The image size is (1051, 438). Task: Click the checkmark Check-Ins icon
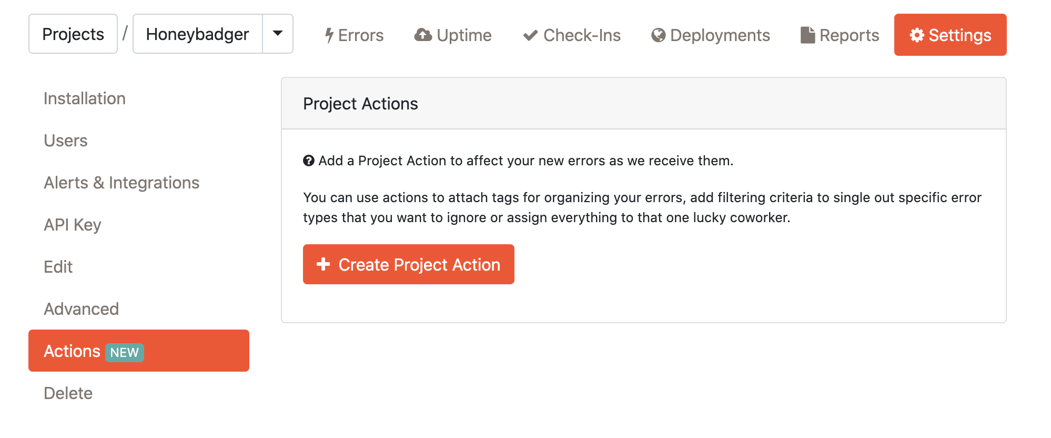(530, 35)
